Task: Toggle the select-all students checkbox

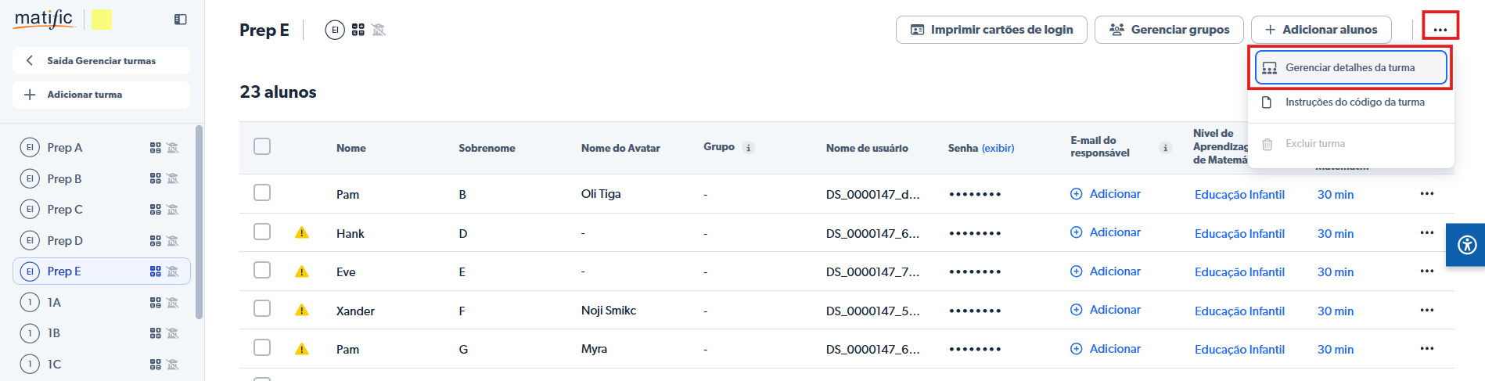Action: click(262, 147)
